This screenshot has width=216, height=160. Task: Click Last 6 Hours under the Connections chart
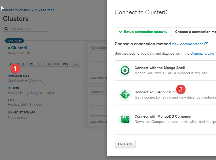point(99,122)
